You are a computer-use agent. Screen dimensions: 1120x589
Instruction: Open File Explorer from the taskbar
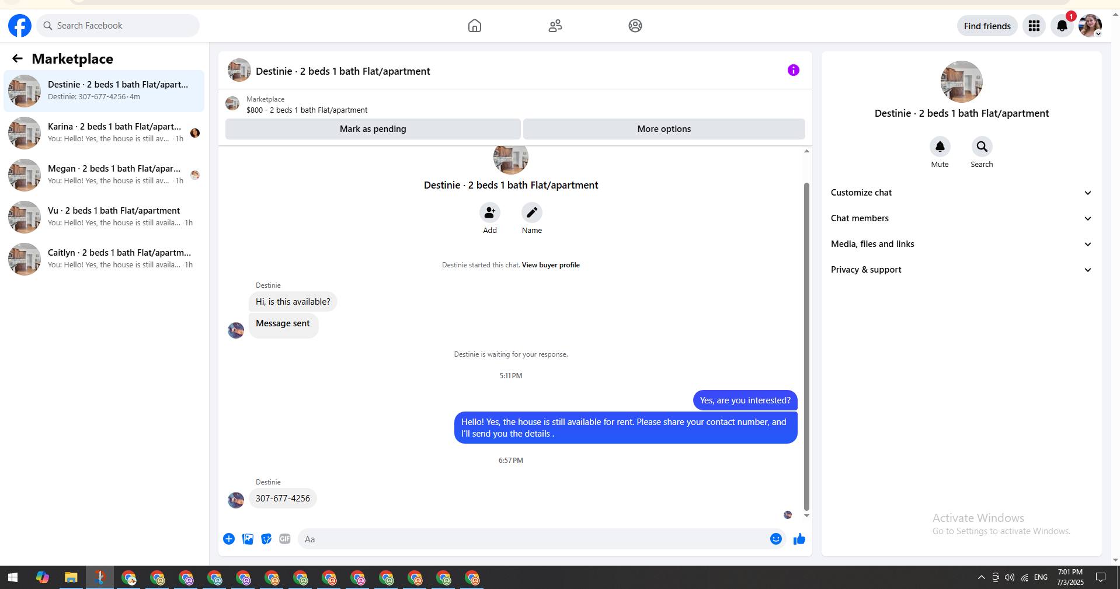coord(71,577)
